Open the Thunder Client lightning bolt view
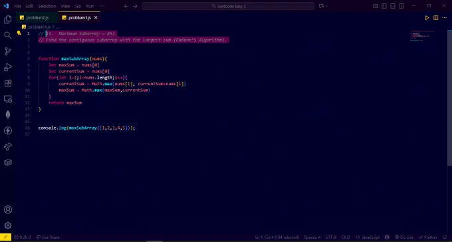This screenshot has width=452, height=242. point(8,131)
